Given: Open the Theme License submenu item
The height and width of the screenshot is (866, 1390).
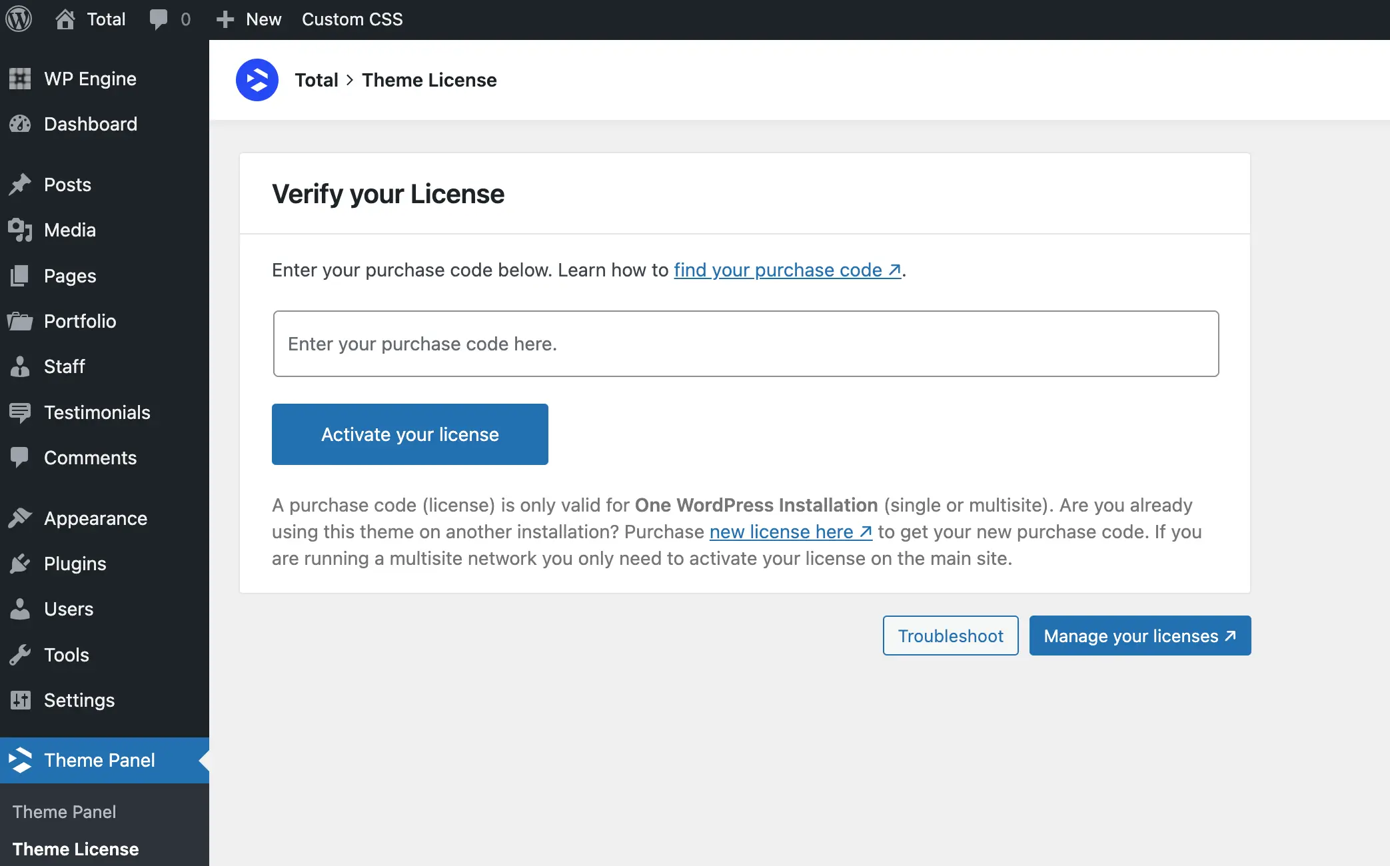Looking at the screenshot, I should coord(76,849).
